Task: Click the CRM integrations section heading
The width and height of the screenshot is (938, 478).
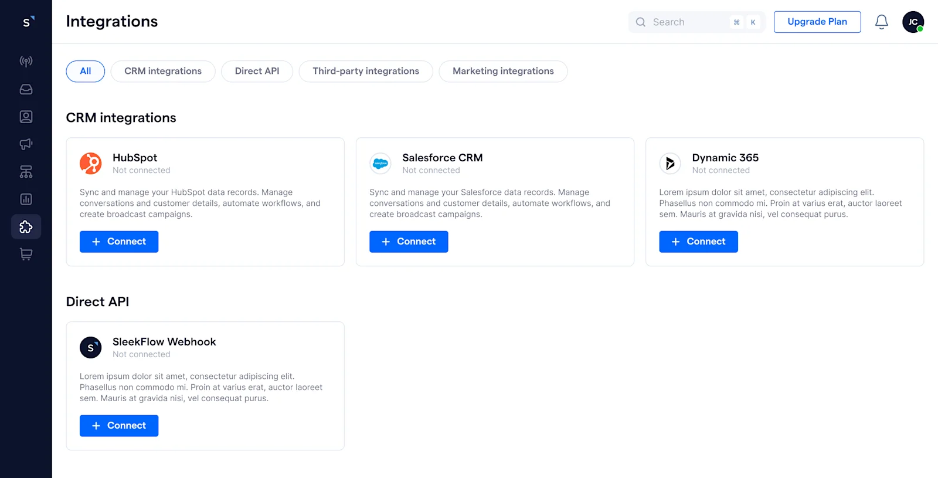Action: (x=121, y=118)
